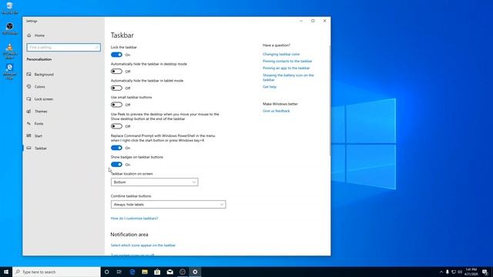493x277 pixels.
Task: Open the Changing taskbar color help link
Action: coord(281,55)
